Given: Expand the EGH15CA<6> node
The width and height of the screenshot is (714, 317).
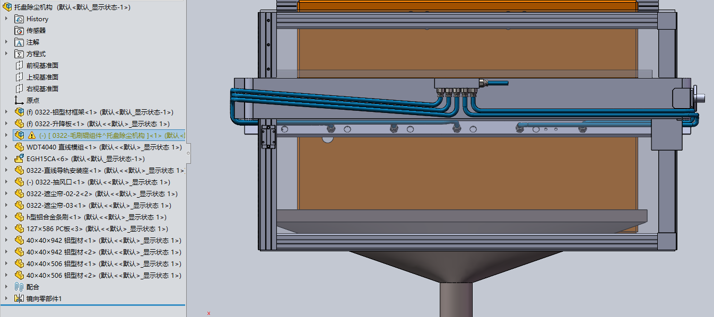Looking at the screenshot, I should pos(6,159).
